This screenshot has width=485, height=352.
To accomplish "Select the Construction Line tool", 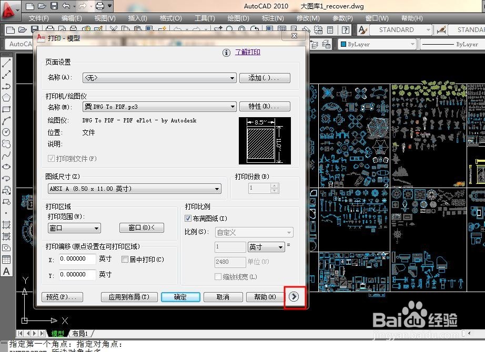I will (6, 75).
